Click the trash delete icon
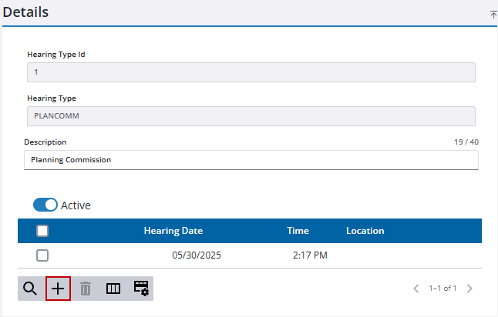Screen dimensions: 498x317 pyautogui.click(x=86, y=289)
